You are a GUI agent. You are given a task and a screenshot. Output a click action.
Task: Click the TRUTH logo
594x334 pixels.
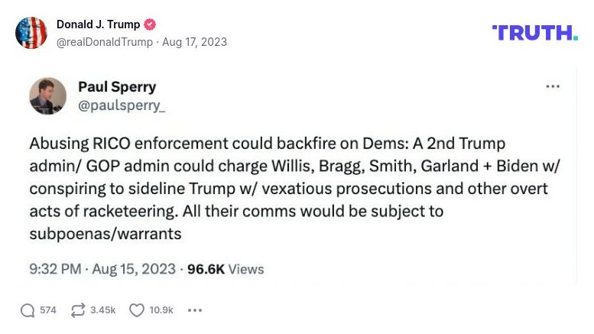[535, 32]
